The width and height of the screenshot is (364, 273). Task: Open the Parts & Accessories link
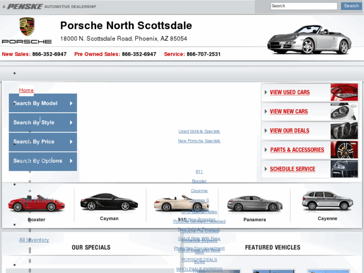(x=297, y=150)
